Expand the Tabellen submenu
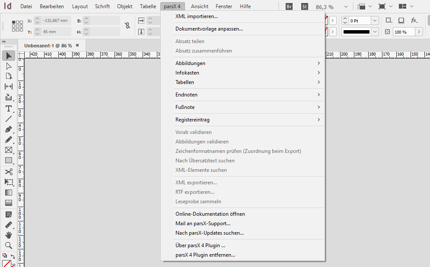The height and width of the screenshot is (267, 430). [x=248, y=82]
